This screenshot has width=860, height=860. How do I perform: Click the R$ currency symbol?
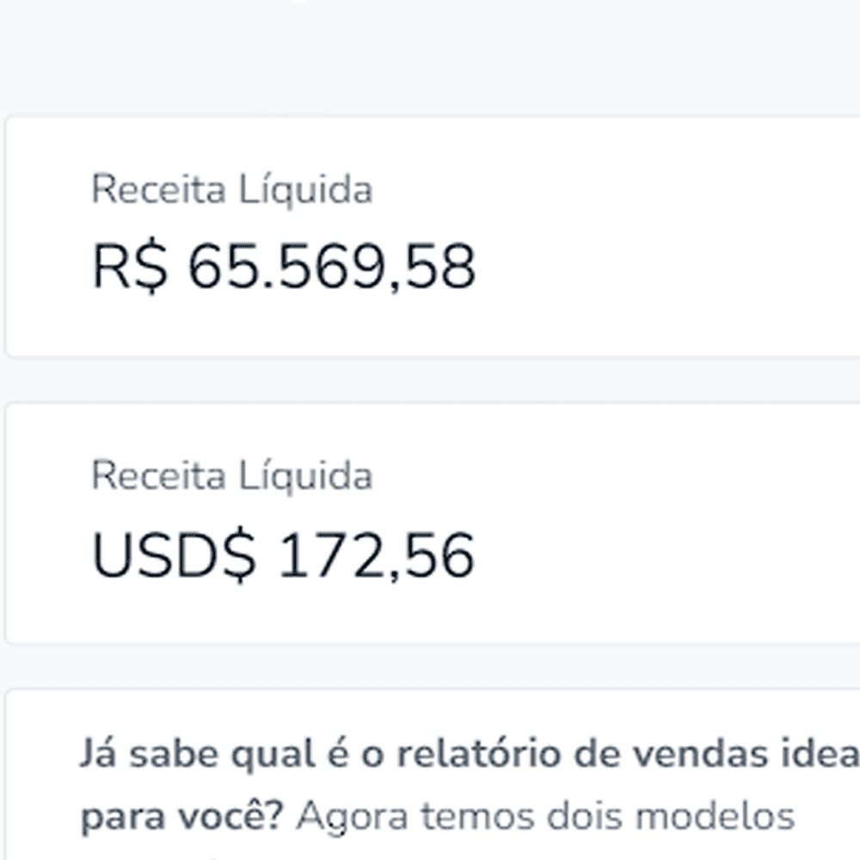click(129, 267)
